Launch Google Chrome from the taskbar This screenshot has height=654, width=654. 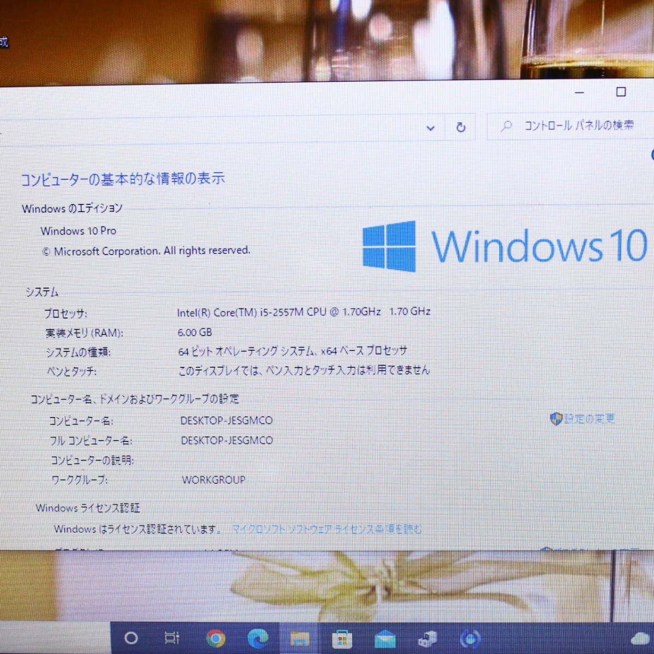click(x=216, y=638)
